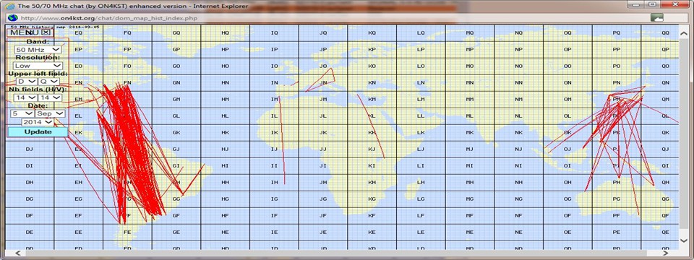Open the Resolution Low dropdown

click(38, 66)
